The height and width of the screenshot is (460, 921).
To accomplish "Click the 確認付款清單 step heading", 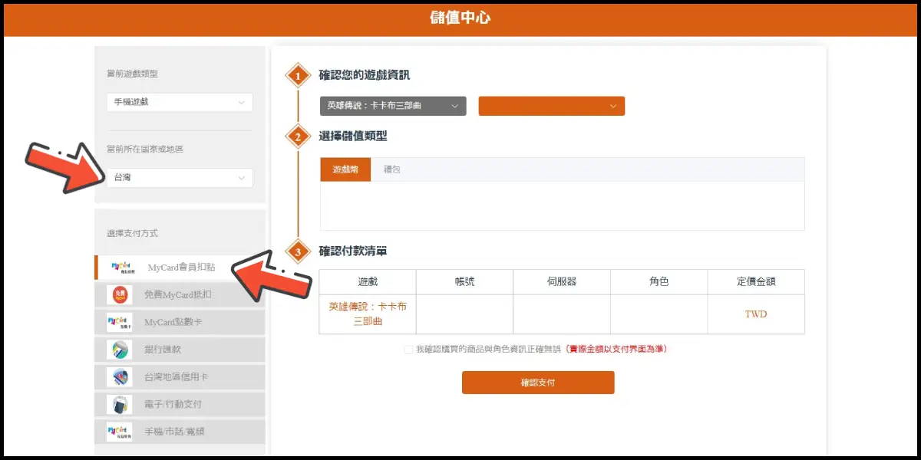I will coord(353,251).
